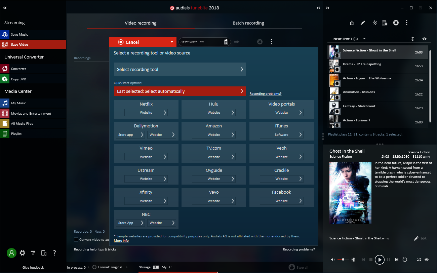Image resolution: width=437 pixels, height=273 pixels.
Task: Click the Netflix Website button
Action: tap(146, 113)
